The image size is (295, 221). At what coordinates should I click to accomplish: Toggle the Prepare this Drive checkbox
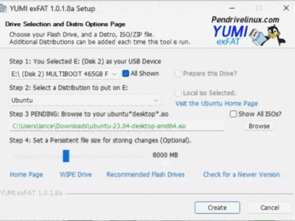tap(178, 74)
